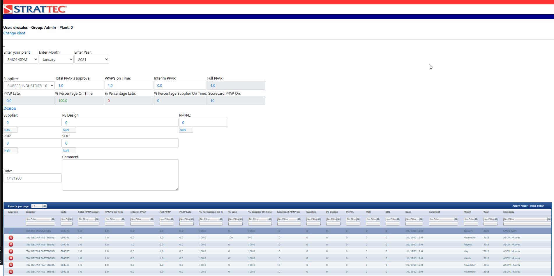Open the 'Enter Month' dropdown
Screen dimensions: 554x276
(56, 59)
